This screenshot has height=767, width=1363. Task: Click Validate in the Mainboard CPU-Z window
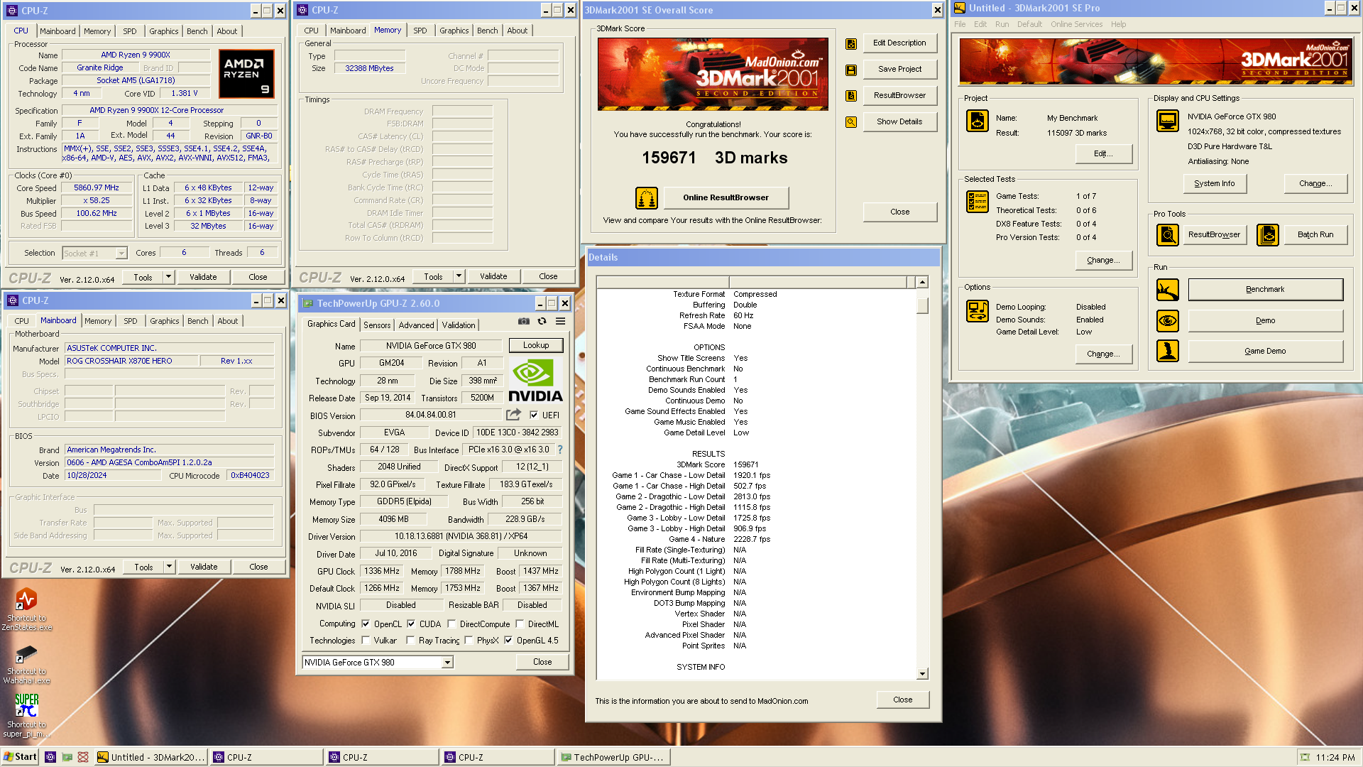pos(204,567)
